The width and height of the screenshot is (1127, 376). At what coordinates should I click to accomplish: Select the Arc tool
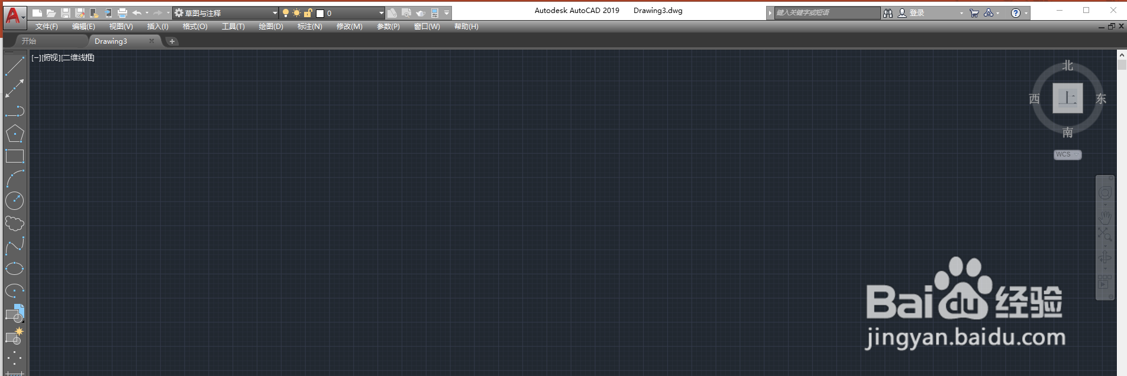pos(15,179)
